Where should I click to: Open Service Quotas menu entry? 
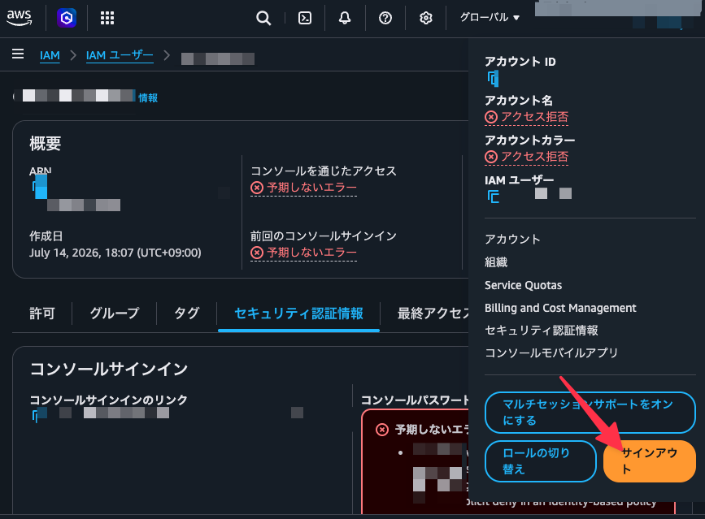coord(524,285)
